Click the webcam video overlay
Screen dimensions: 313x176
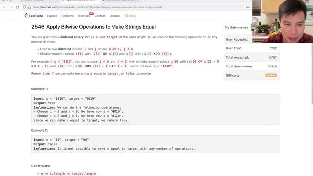click(283, 21)
